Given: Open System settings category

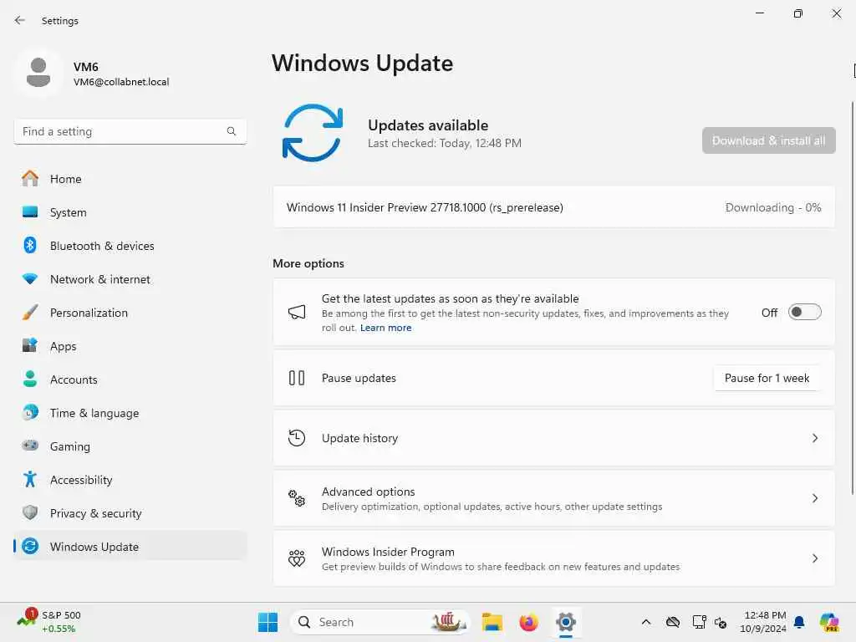Looking at the screenshot, I should [x=130, y=212].
